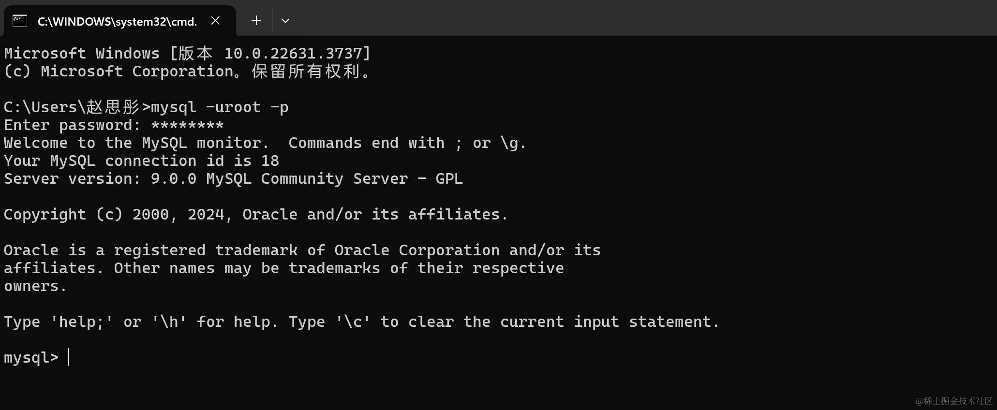Viewport: 997px width, 410px height.
Task: Click the 稀土掘金技术社区 watermark
Action: pyautogui.click(x=954, y=401)
